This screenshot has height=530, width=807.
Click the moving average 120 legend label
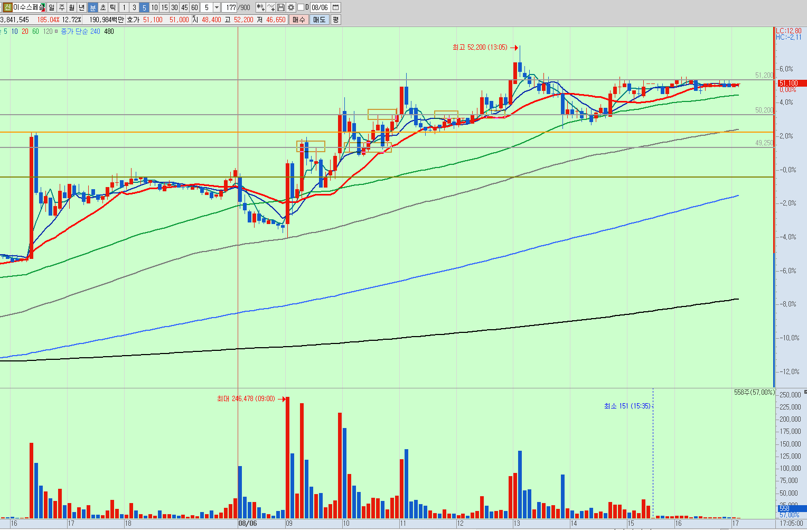48,31
